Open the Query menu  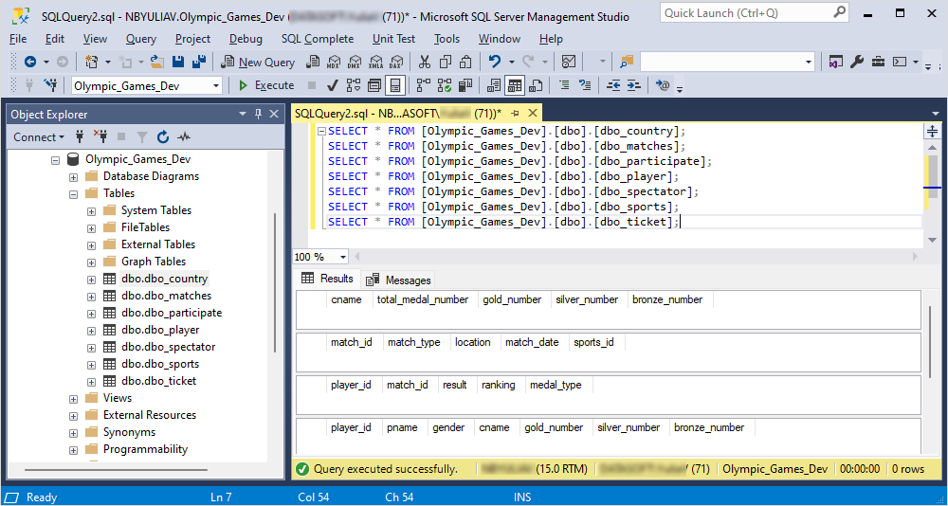141,39
